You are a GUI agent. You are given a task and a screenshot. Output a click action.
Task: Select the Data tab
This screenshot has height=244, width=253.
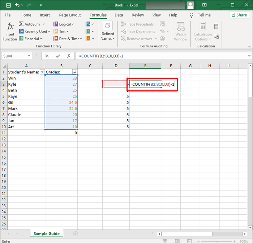(x=119, y=15)
